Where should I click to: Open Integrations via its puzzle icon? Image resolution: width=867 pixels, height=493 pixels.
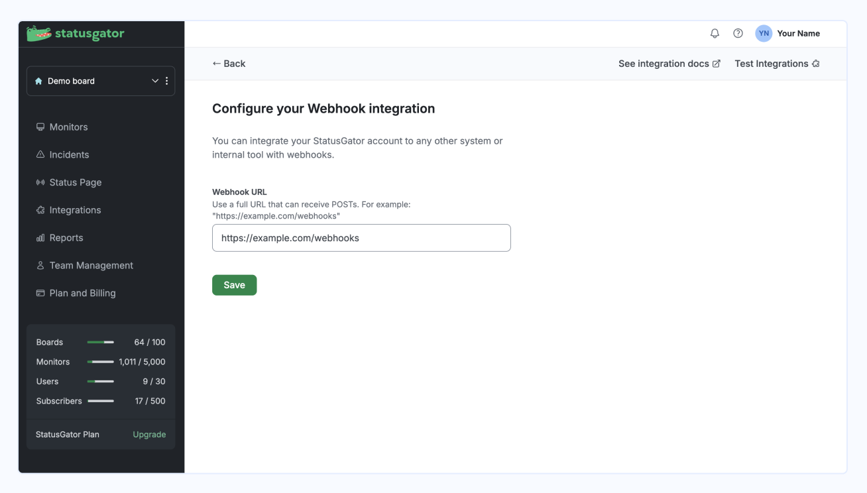click(40, 210)
